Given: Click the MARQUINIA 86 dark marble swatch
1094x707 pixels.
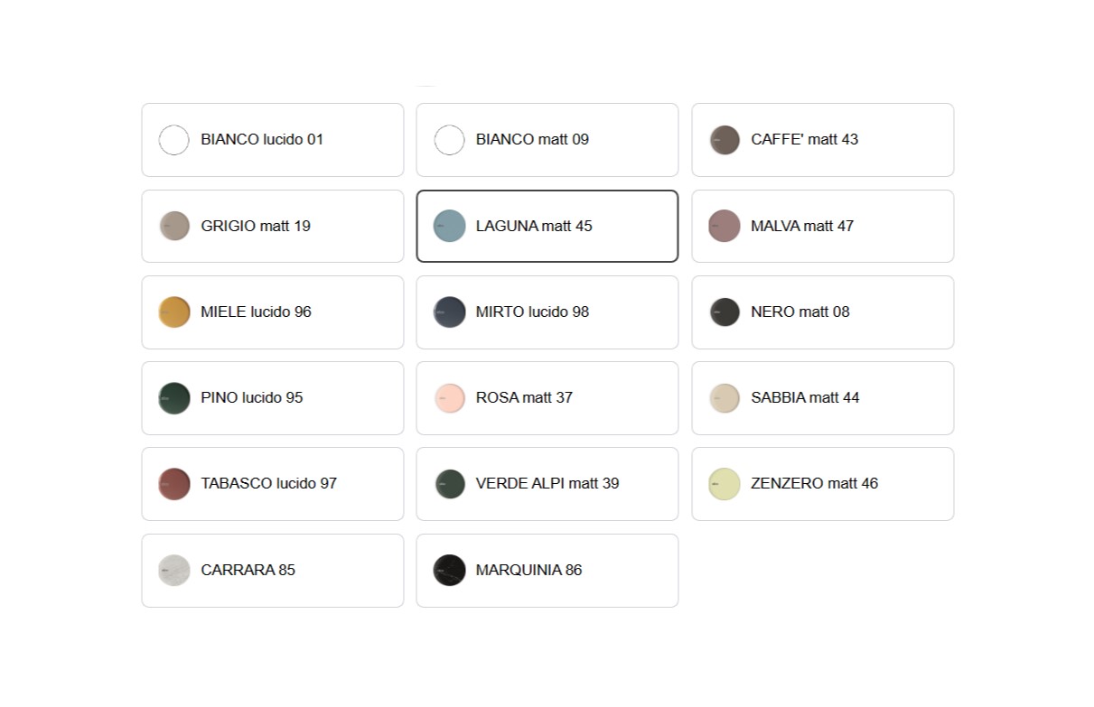Looking at the screenshot, I should point(449,571).
